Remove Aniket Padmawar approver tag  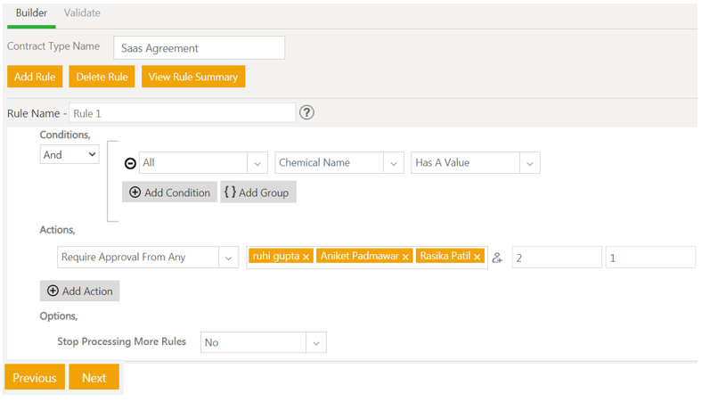(405, 257)
